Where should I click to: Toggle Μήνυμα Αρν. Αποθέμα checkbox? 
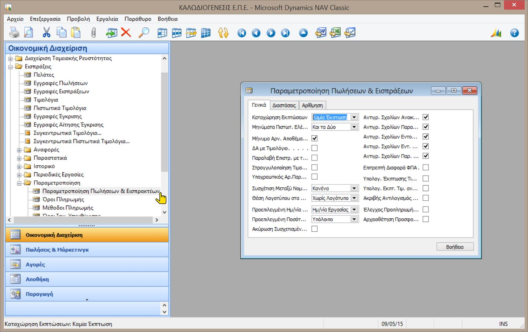(314, 138)
